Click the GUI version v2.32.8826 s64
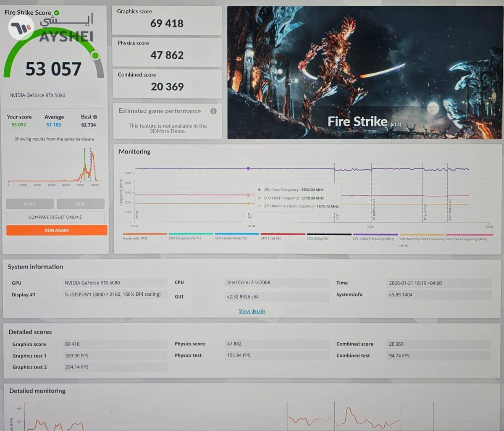504x431 pixels. [276, 297]
